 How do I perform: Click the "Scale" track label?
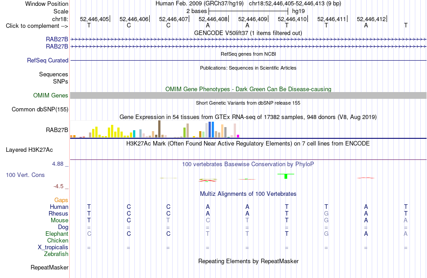tap(61, 11)
